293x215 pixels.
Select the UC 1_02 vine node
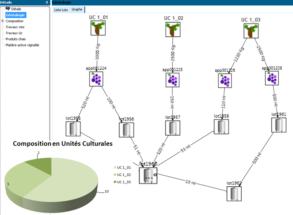[x=173, y=30]
